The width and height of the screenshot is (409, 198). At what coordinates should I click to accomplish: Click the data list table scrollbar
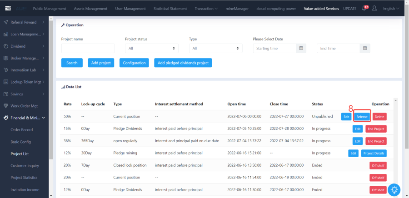395,148
